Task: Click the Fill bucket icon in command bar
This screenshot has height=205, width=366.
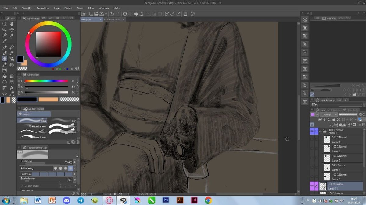Action: pyautogui.click(x=136, y=14)
